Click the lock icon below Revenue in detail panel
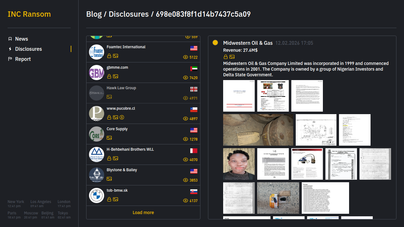Image resolution: width=404 pixels, height=227 pixels. (226, 57)
